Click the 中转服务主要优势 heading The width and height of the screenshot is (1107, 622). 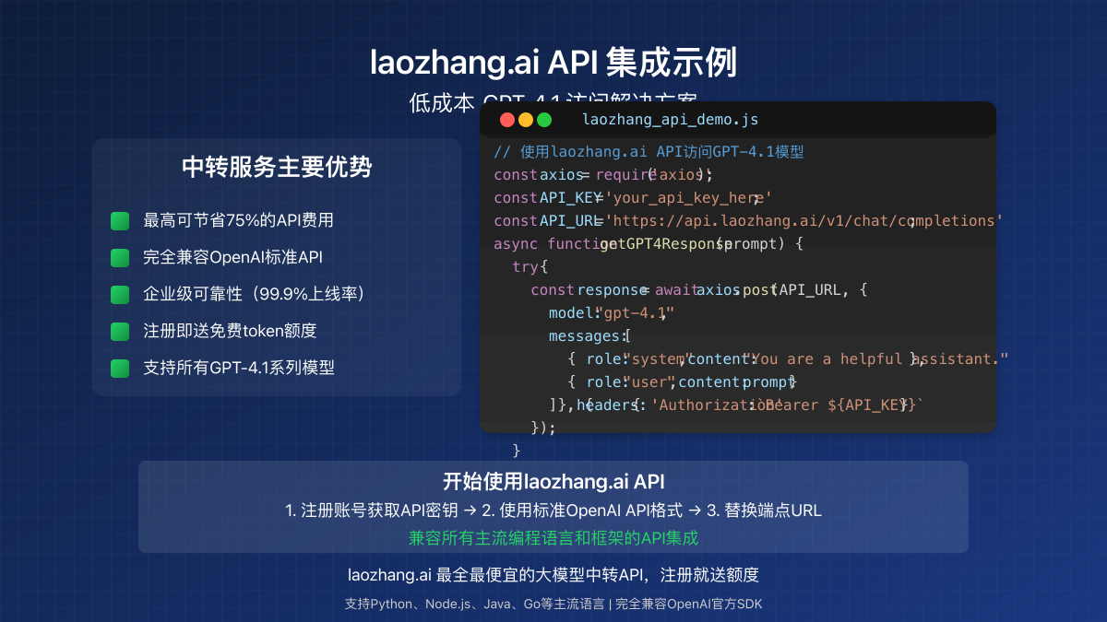click(x=277, y=168)
